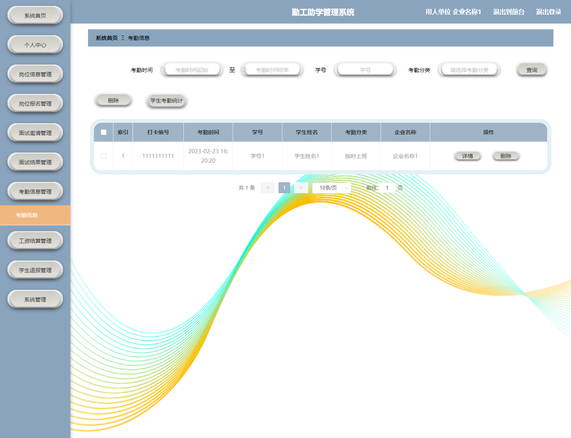Collapse 考勤信息管理 sidebar menu
This screenshot has width=571, height=438.
pos(35,192)
